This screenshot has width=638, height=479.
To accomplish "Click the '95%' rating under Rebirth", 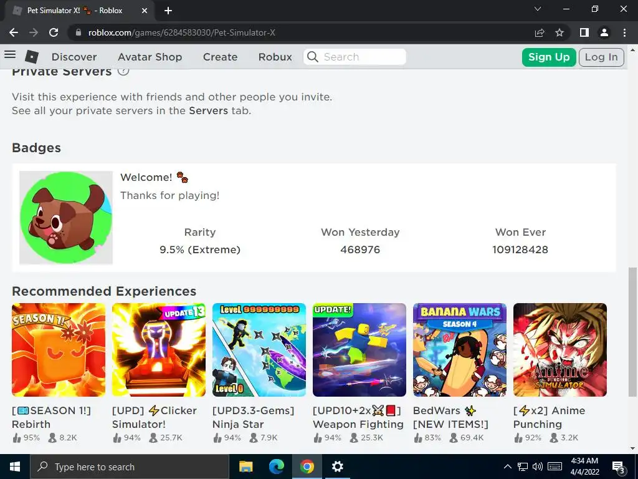I will (x=31, y=438).
